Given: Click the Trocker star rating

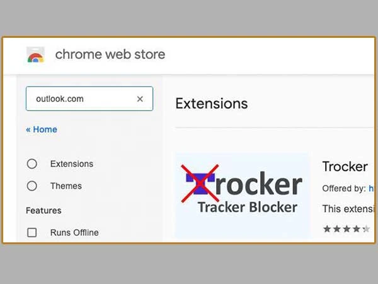Looking at the screenshot, I should pyautogui.click(x=346, y=228).
